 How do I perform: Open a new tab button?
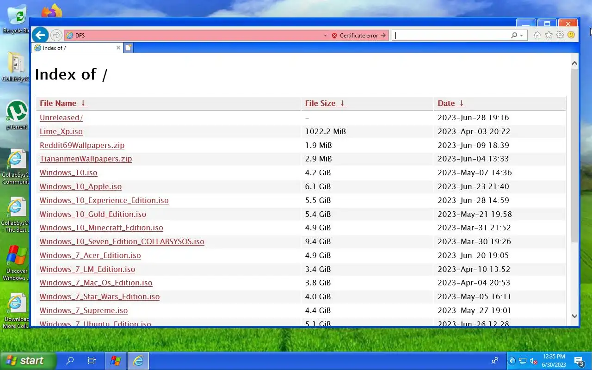(128, 48)
